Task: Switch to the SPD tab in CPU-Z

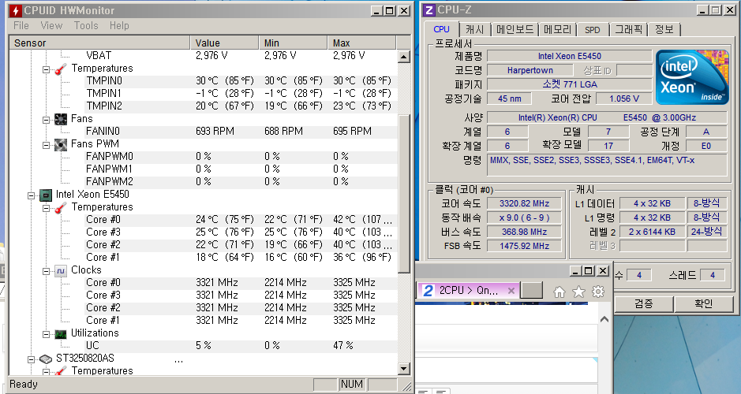Action: [x=593, y=29]
